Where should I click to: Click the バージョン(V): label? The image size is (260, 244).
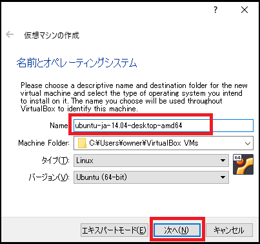click(49, 177)
